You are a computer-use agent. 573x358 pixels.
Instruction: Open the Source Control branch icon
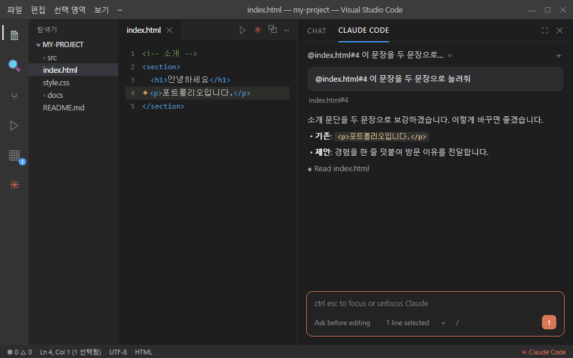(14, 96)
